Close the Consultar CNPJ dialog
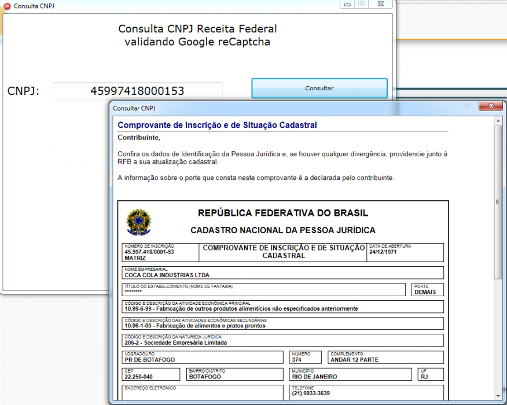Viewport: 507px width, 405px height. pos(491,106)
